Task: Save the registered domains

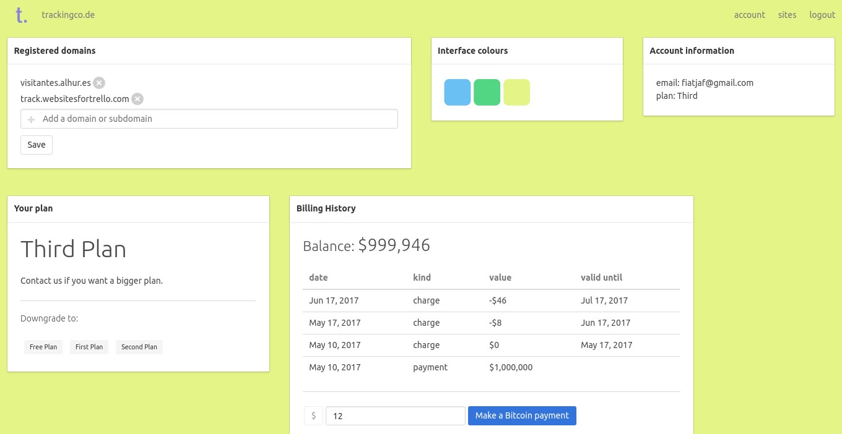Action: coord(37,145)
